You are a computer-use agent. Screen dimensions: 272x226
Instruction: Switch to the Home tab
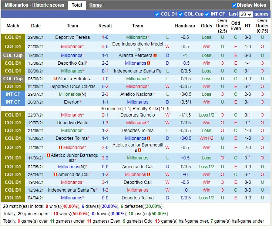(95, 5)
